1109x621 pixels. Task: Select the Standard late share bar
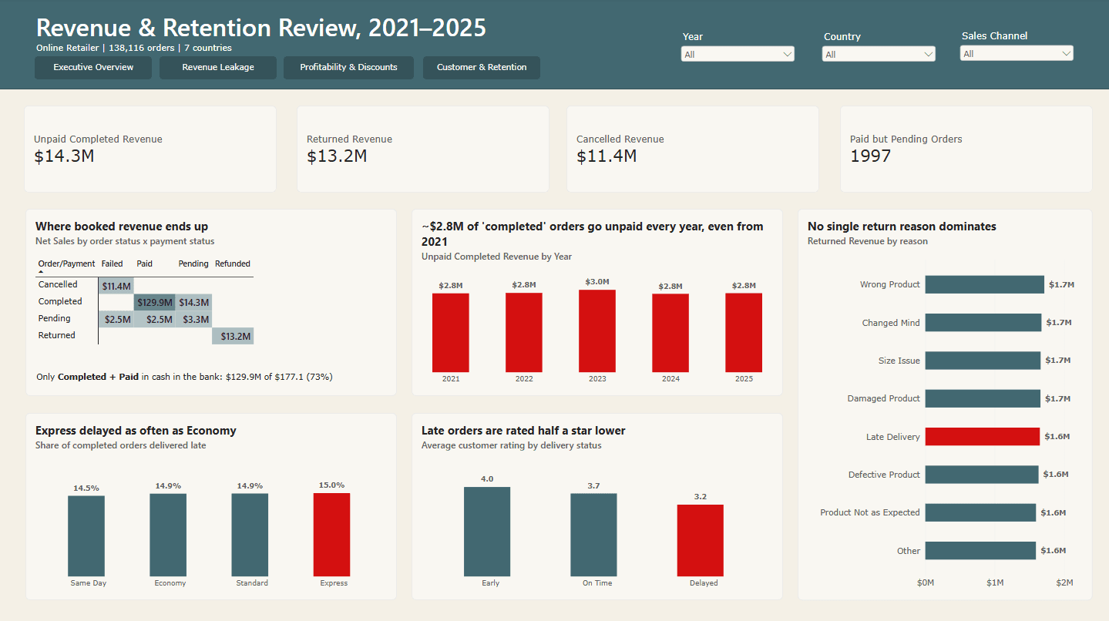[x=250, y=535]
